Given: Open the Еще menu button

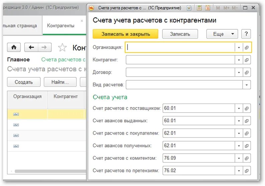Looking at the screenshot, I should tap(222, 34).
